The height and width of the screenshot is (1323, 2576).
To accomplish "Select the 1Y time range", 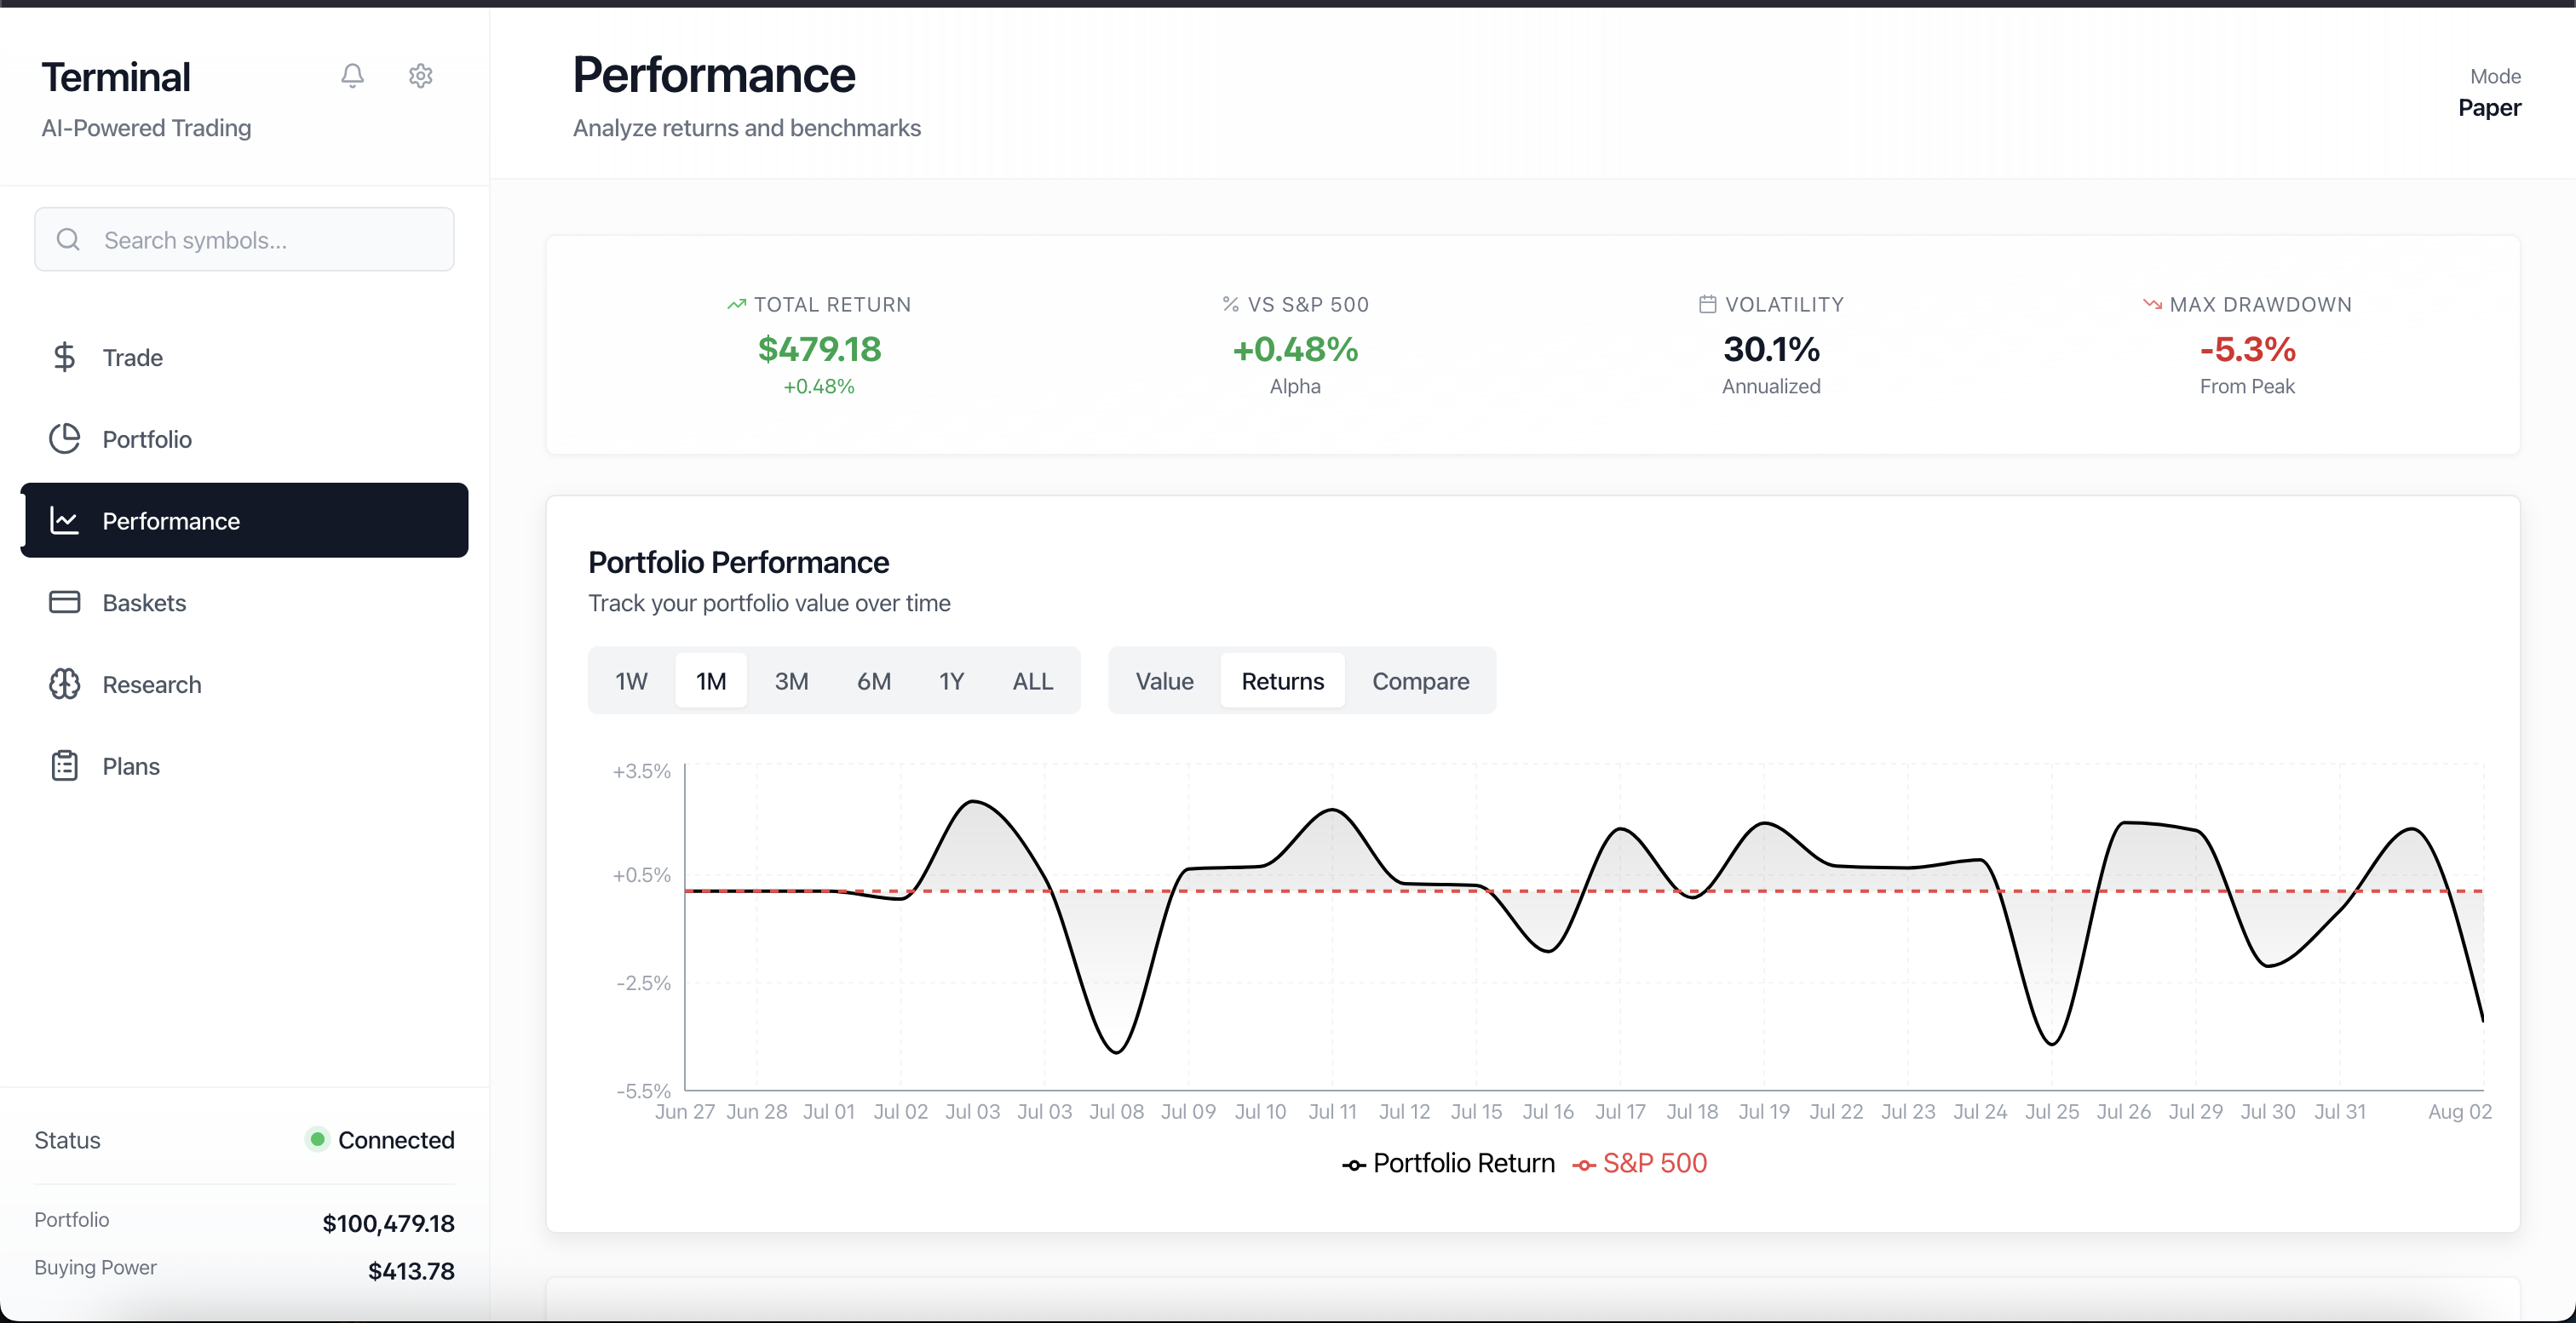I will [x=951, y=680].
